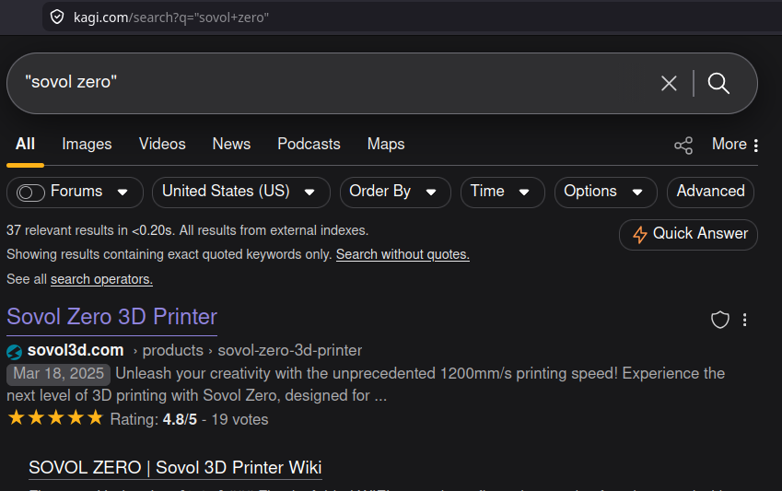Open the More menu

[x=735, y=145]
